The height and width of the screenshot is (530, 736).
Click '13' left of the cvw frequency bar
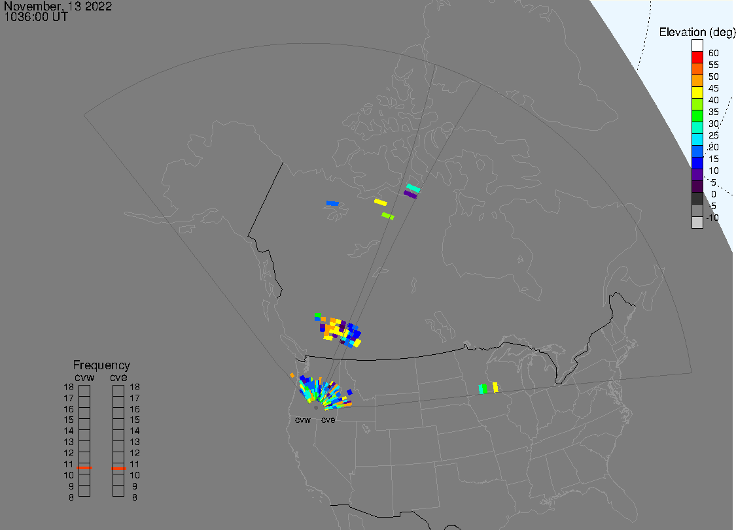(x=69, y=442)
